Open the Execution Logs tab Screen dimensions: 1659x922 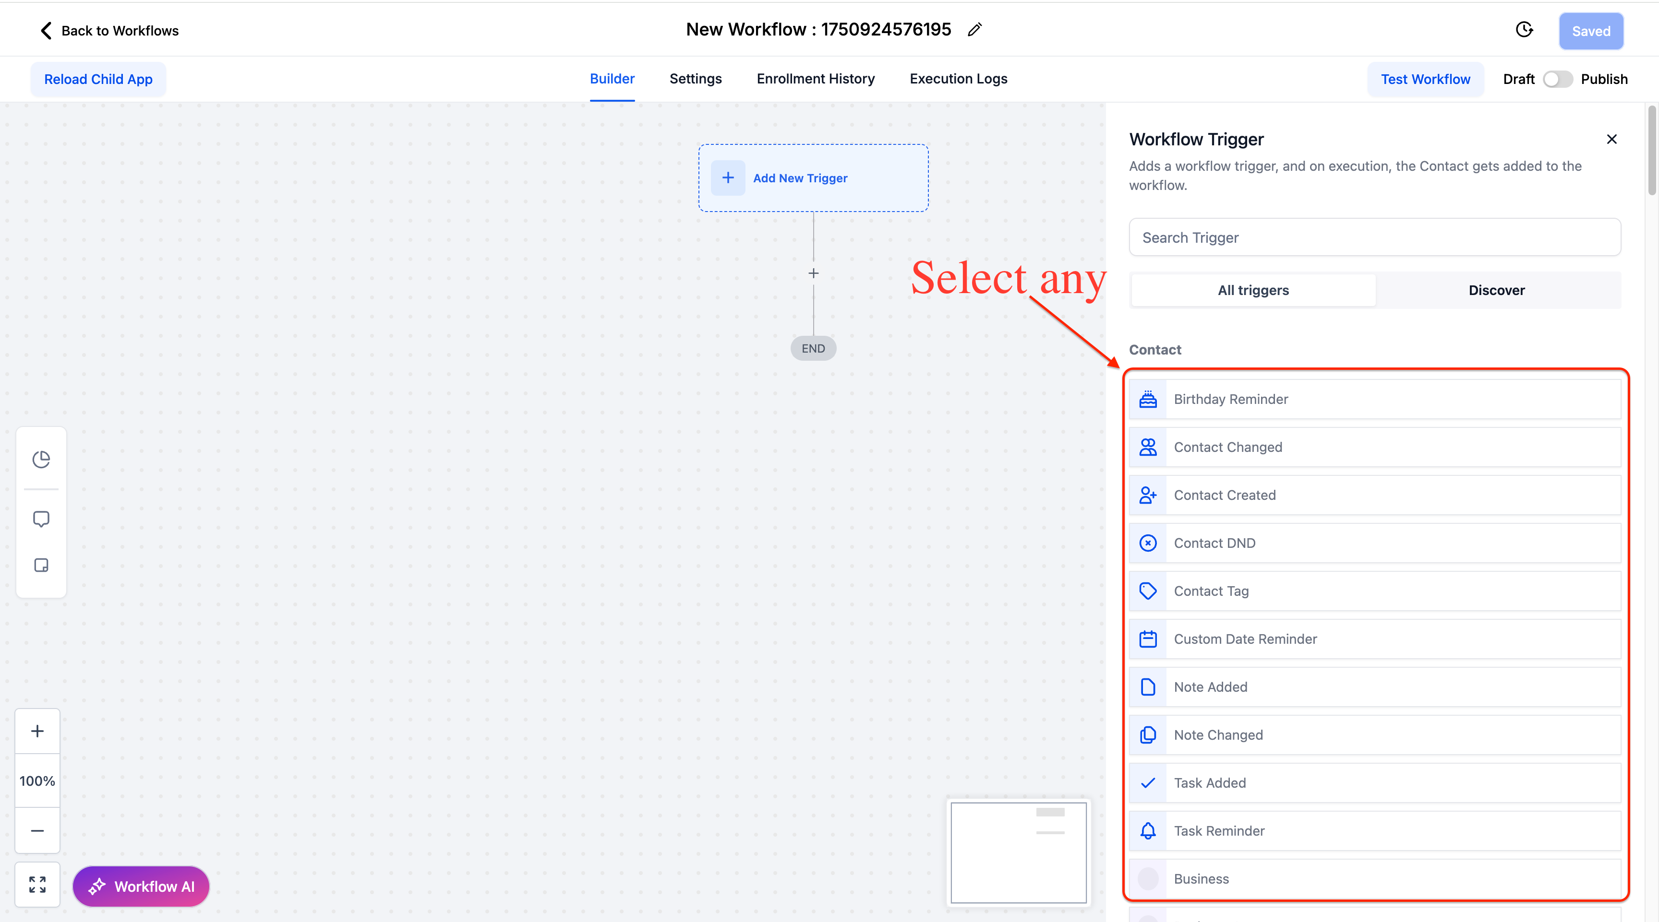(958, 79)
